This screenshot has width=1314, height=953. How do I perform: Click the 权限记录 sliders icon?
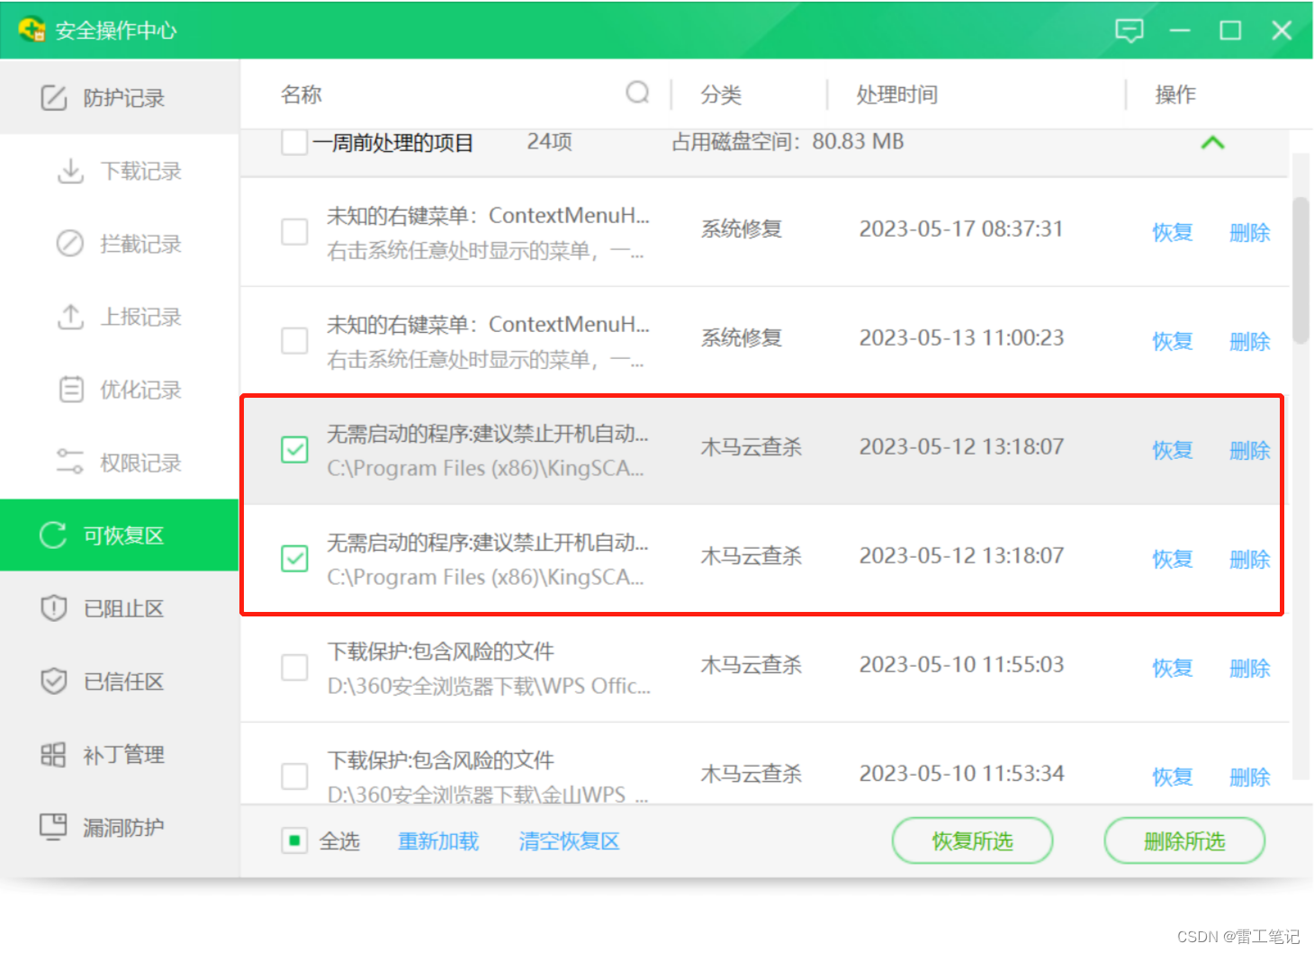coord(70,462)
